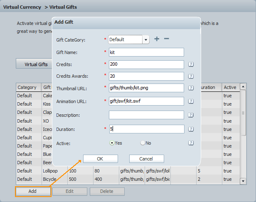This screenshot has height=202, width=256.
Task: Click help icon next to Thumbnail URL
Action: 191,88
